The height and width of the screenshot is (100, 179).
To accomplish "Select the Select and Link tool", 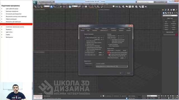I will (x=36, y=7).
